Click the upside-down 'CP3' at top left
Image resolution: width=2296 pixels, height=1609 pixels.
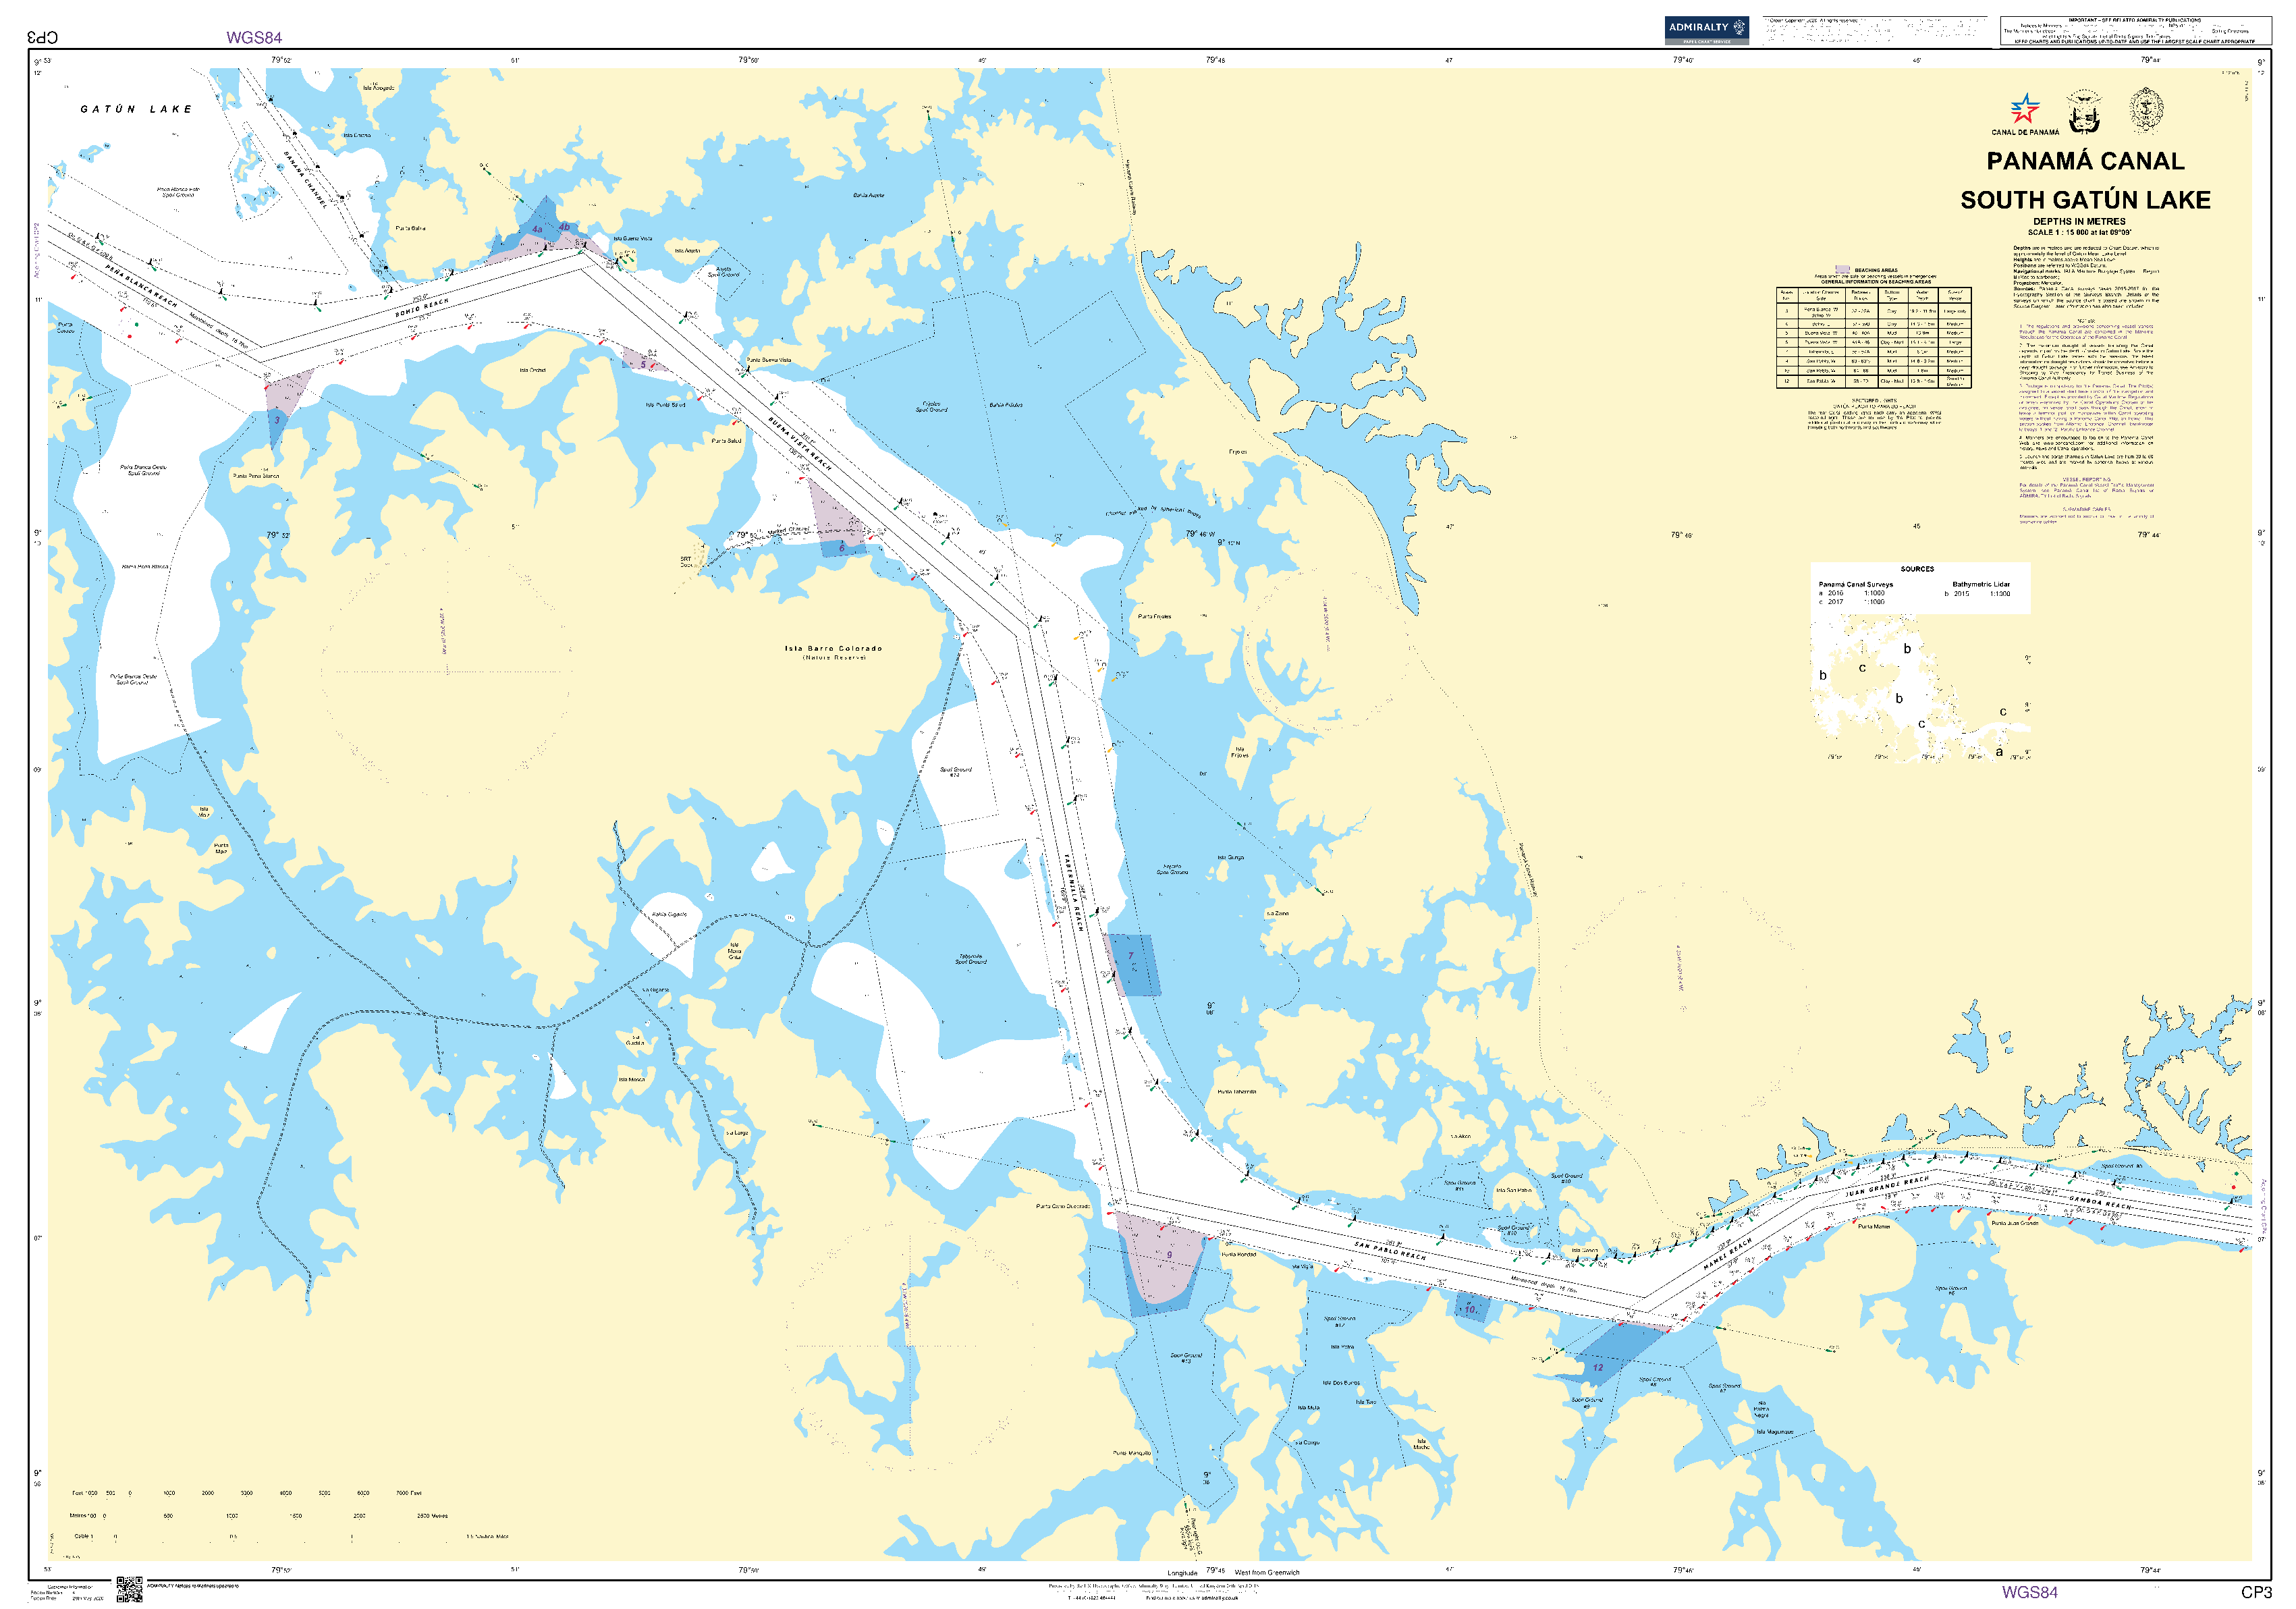click(x=43, y=37)
